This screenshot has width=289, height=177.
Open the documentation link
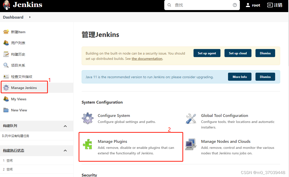pyautogui.click(x=147, y=59)
